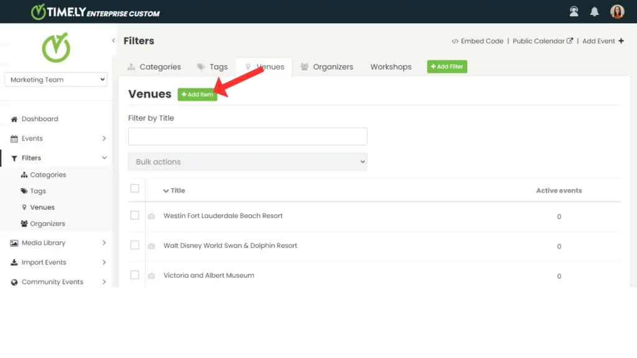Viewport: 637px width, 358px height.
Task: Click the green Timely sidebar logo
Action: tap(56, 47)
